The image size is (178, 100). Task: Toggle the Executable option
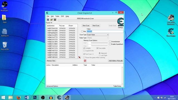pyautogui.click(x=97, y=48)
